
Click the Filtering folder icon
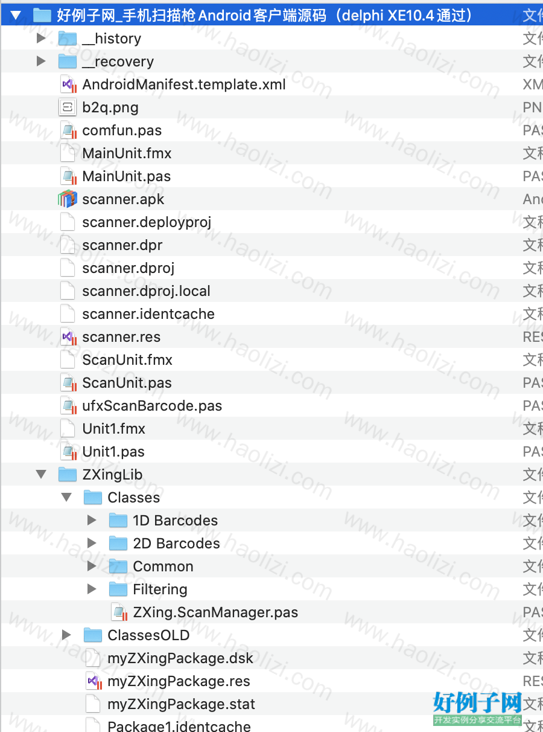pos(118,589)
